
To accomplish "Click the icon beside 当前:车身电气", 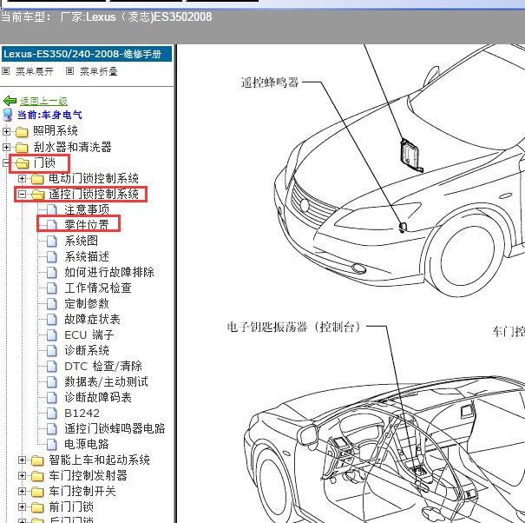I will 8,115.
